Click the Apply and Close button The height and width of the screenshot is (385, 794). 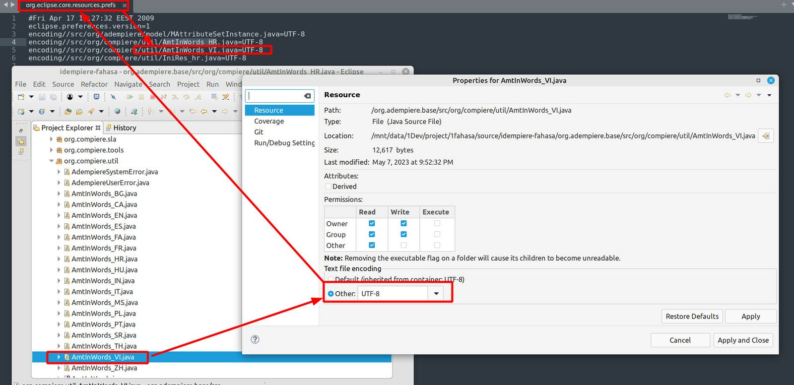(x=743, y=340)
